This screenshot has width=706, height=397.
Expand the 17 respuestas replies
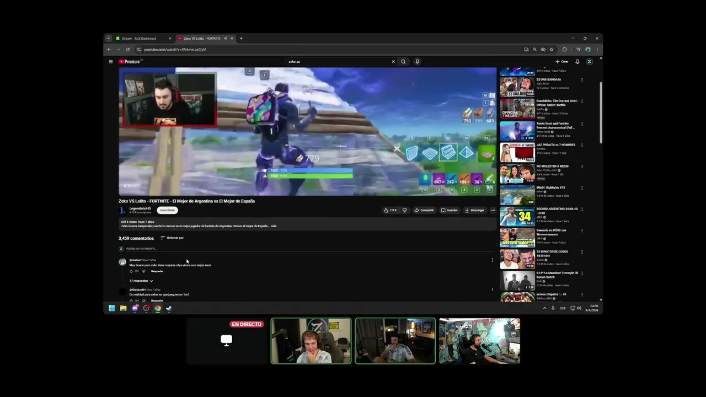141,281
